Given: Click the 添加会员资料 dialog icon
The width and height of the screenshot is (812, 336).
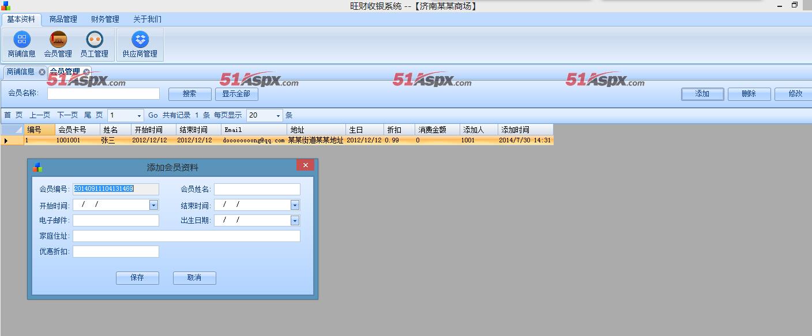Looking at the screenshot, I should [x=37, y=167].
